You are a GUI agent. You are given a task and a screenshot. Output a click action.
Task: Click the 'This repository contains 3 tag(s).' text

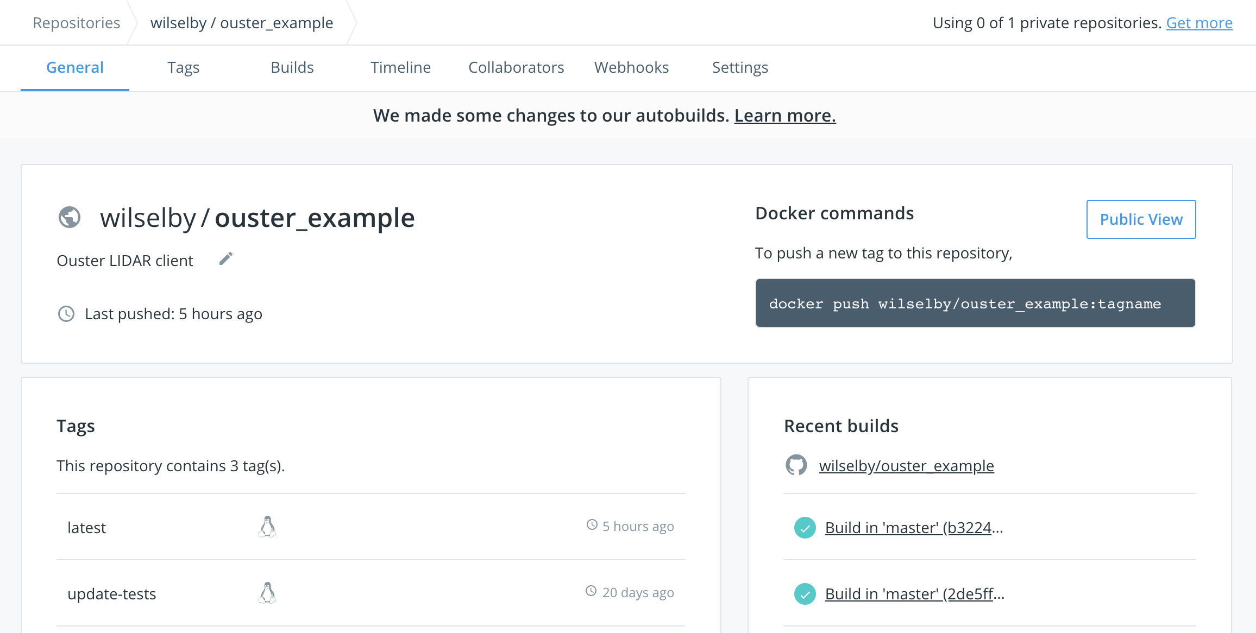(x=171, y=466)
